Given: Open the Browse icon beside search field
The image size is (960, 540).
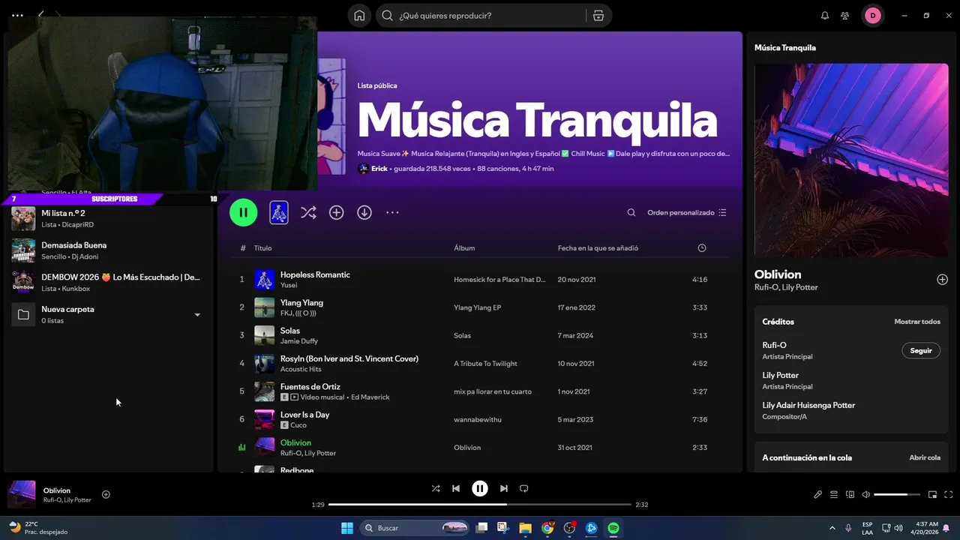Looking at the screenshot, I should (x=598, y=15).
